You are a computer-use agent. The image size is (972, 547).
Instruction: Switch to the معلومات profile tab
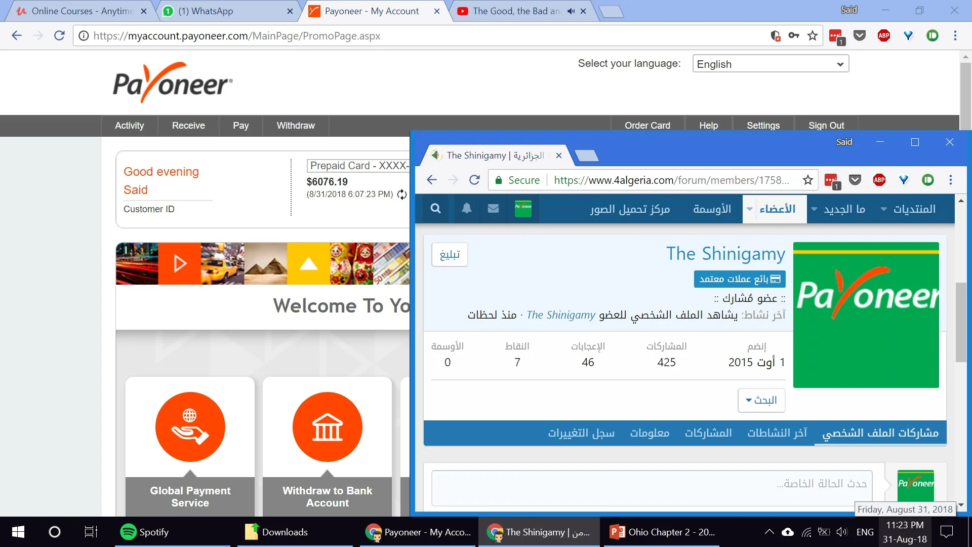tap(650, 433)
